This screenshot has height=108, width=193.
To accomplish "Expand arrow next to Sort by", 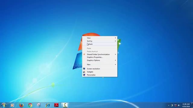I will point(115,41).
